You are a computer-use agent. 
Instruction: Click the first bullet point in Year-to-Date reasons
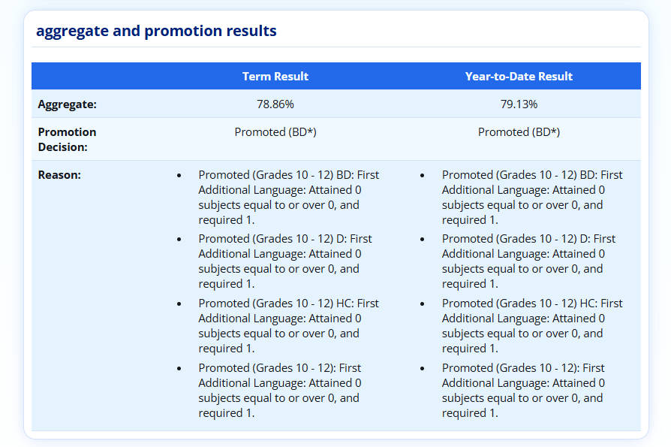tap(422, 175)
